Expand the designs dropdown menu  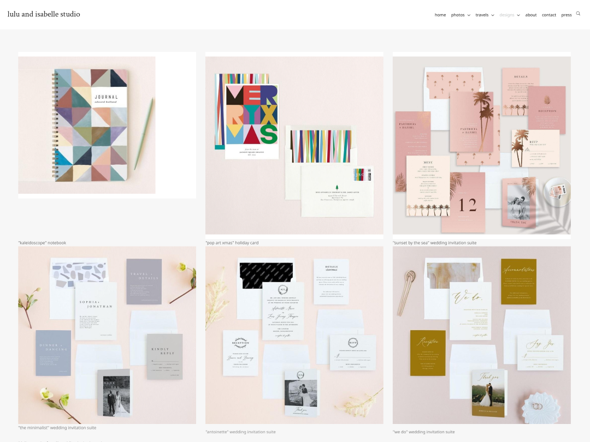pyautogui.click(x=507, y=15)
